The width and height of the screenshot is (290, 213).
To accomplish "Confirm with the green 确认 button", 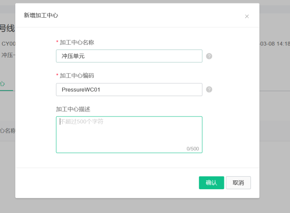I will click(211, 183).
